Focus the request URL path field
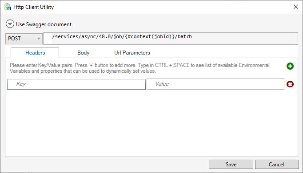The width and height of the screenshot is (303, 173). pyautogui.click(x=171, y=39)
